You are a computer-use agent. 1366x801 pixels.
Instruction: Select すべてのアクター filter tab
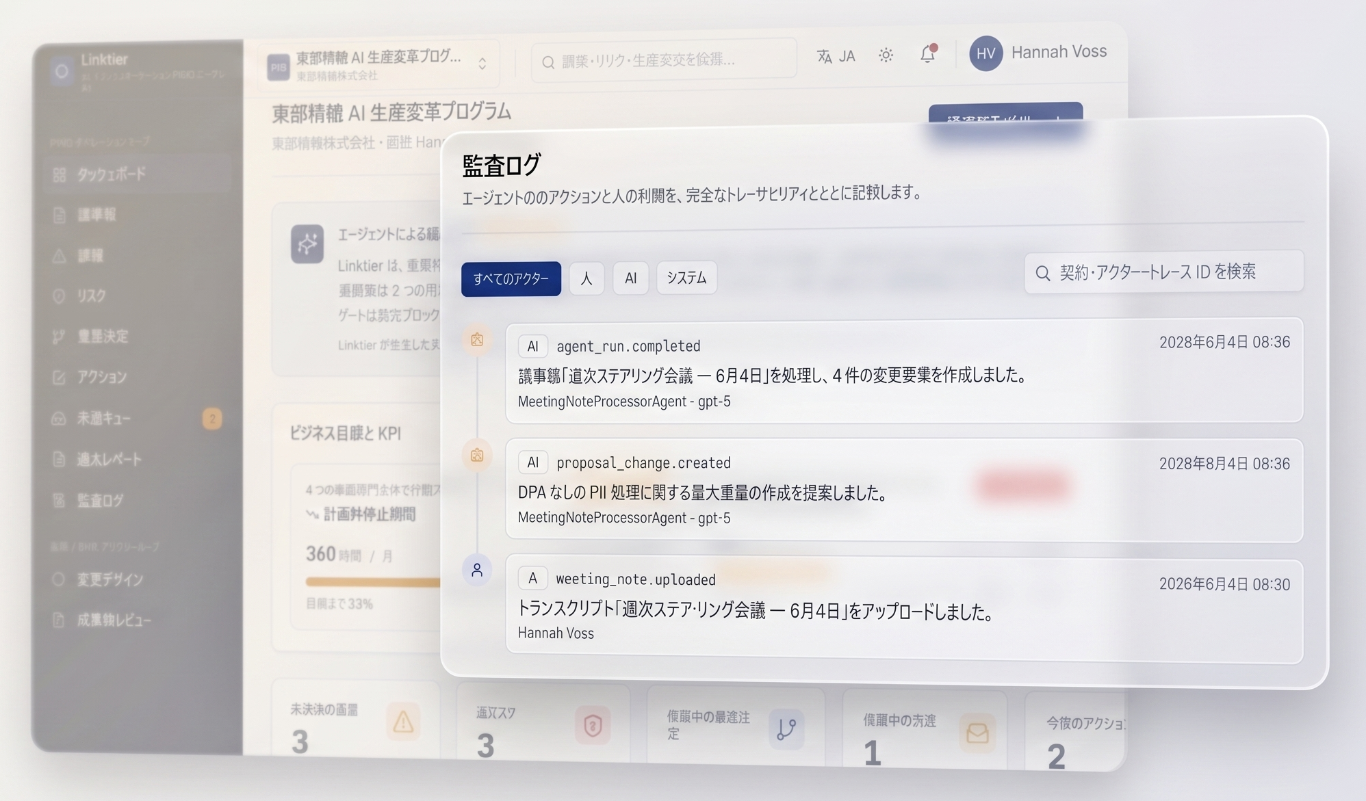click(x=511, y=279)
